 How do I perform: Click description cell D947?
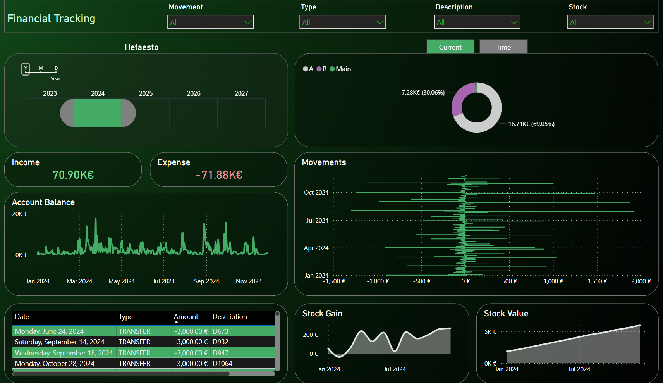click(221, 353)
